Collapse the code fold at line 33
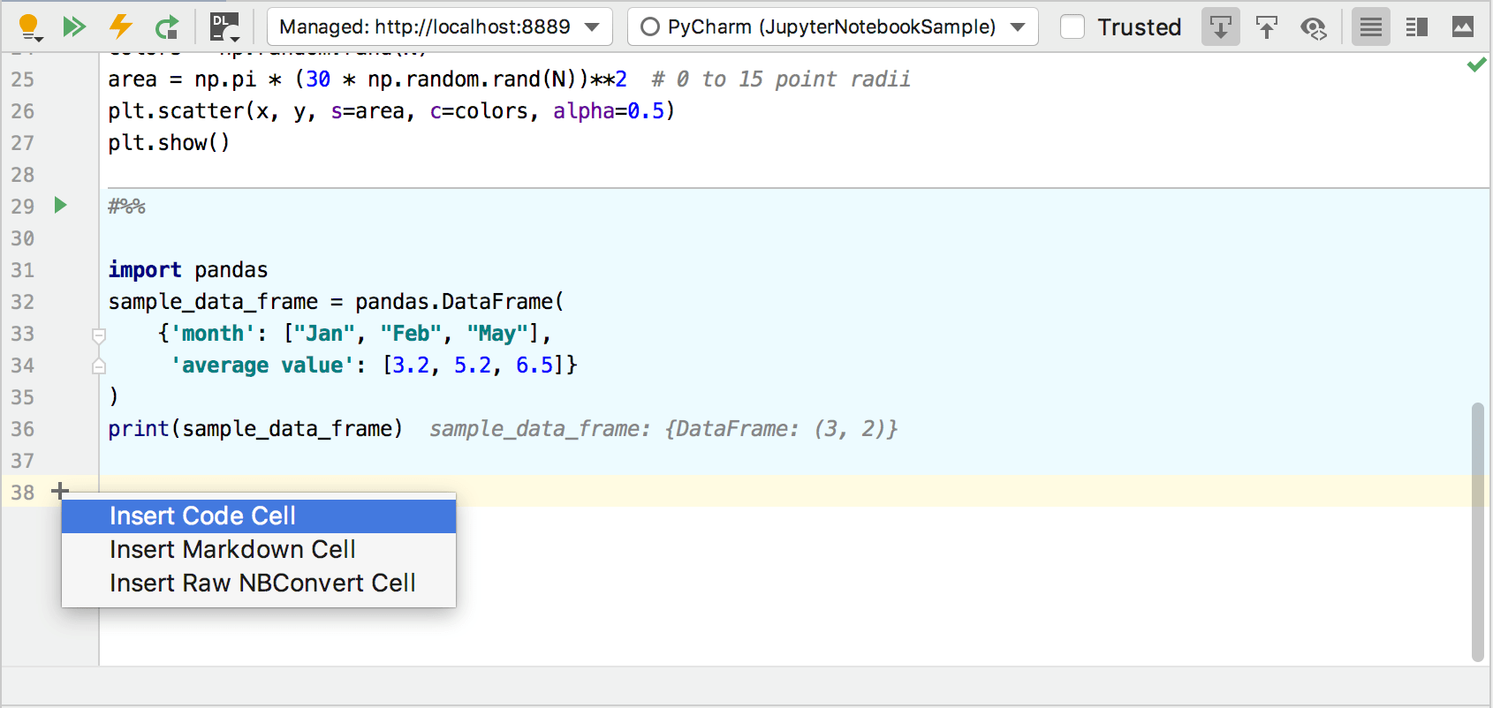The width and height of the screenshot is (1493, 708). (99, 335)
